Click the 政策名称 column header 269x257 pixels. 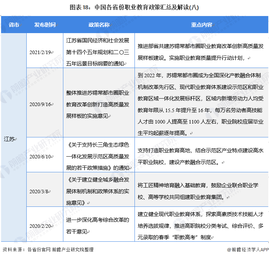(99, 25)
